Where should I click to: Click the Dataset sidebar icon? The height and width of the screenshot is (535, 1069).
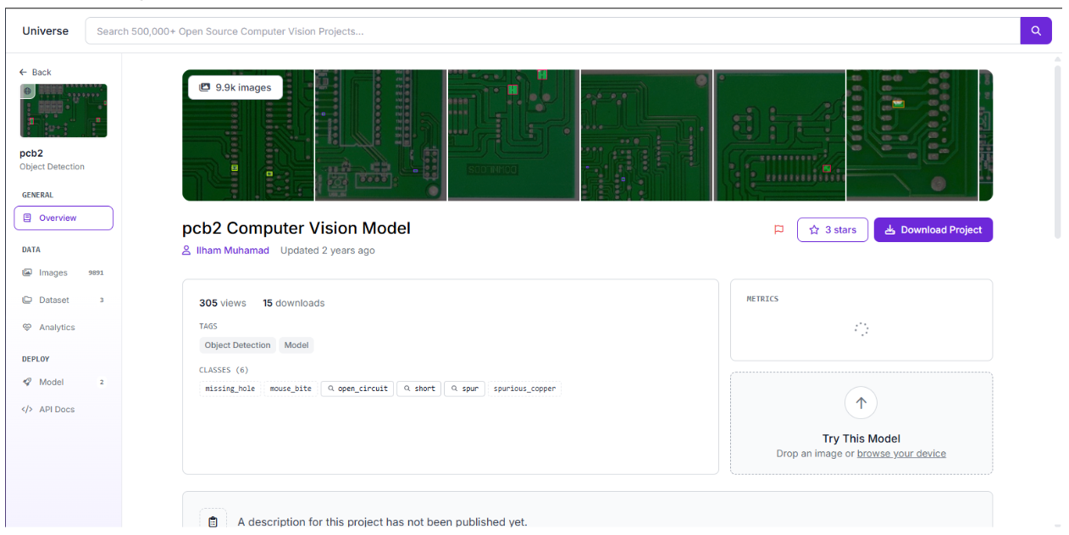click(27, 300)
